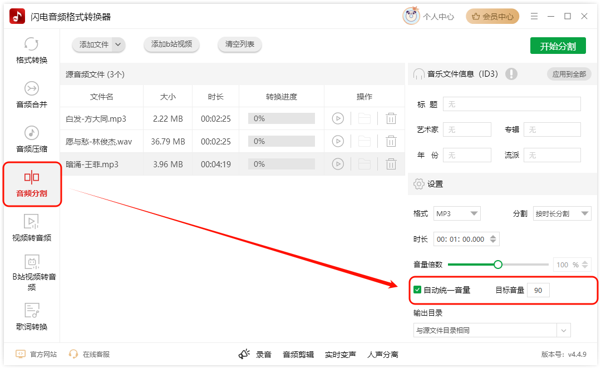Click the 年份 year input field
This screenshot has width=601, height=369.
click(467, 155)
